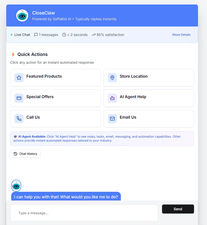207x225 pixels.
Task: Click the CloseClaw robot avatar in header
Action: (x=22, y=15)
